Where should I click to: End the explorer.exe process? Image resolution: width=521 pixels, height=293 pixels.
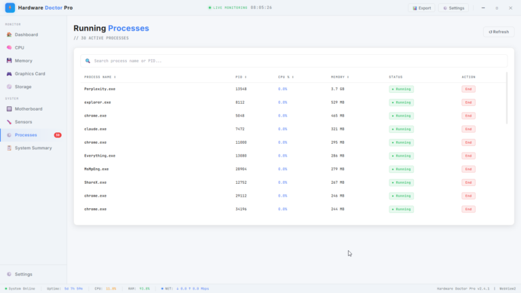tap(468, 102)
